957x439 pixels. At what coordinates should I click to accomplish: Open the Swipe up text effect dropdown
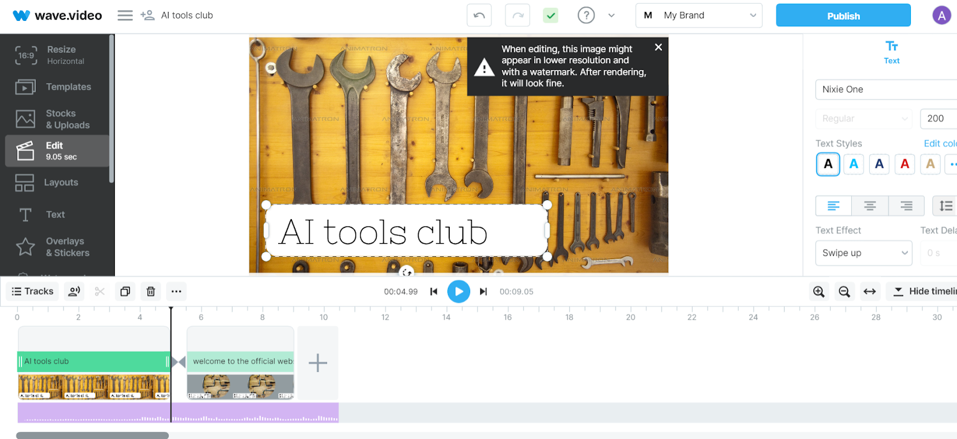pos(864,253)
